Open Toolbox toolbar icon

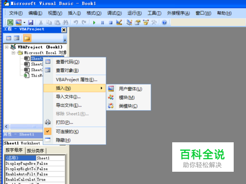point(154,22)
